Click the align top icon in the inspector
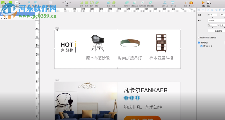This screenshot has width=225, height=120. pyautogui.click(x=220, y=10)
